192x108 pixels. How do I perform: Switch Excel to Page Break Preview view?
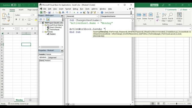tap(164, 103)
